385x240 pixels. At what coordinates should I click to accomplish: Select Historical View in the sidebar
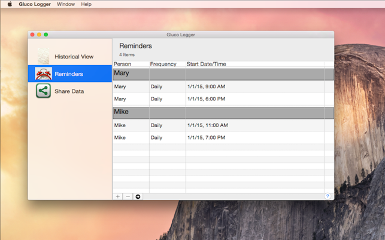pos(70,56)
